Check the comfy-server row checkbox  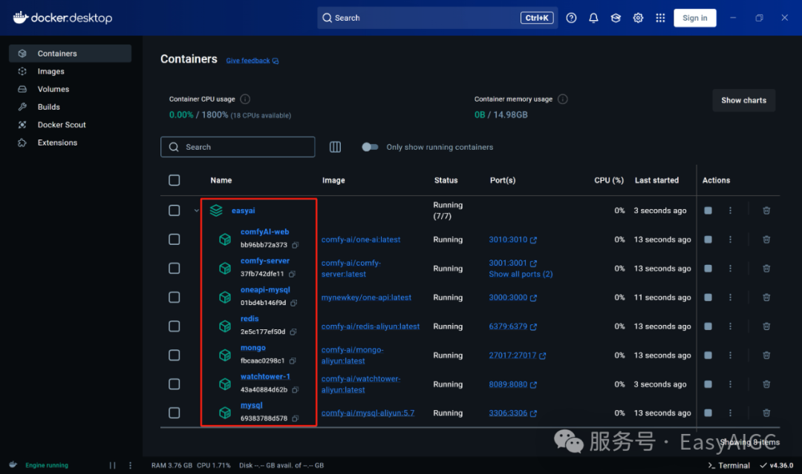pos(175,269)
